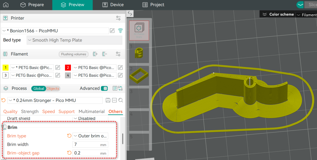
Task: Click the white filament 3 swatch
Action: pos(6,75)
